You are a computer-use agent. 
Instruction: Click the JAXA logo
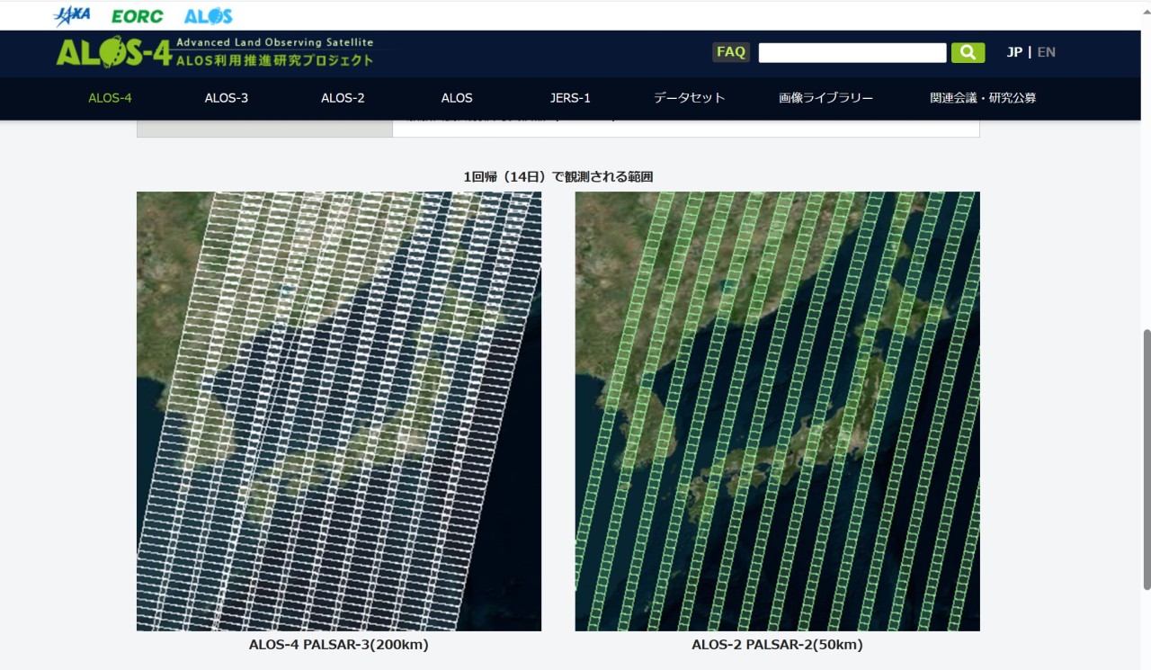pos(72,15)
